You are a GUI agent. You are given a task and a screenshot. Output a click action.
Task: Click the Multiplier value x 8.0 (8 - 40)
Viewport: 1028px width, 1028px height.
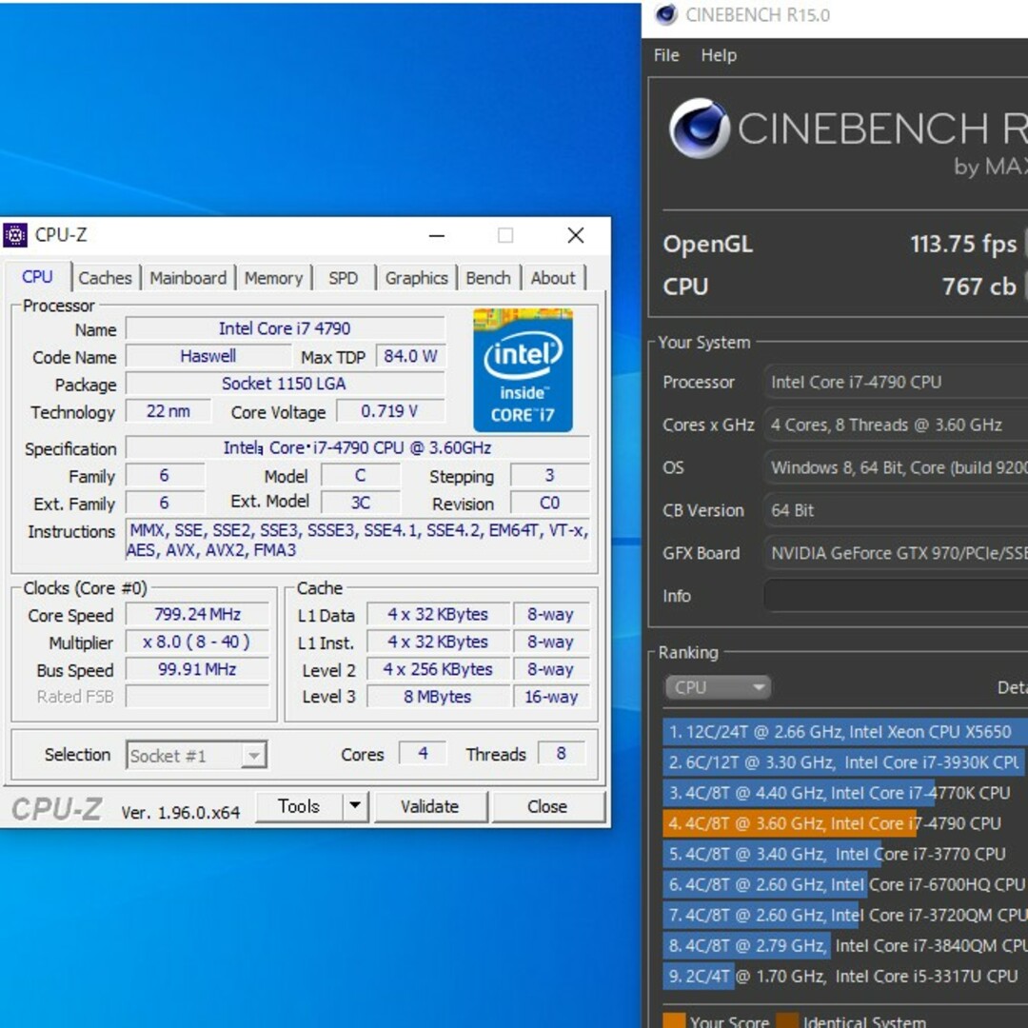tap(197, 642)
